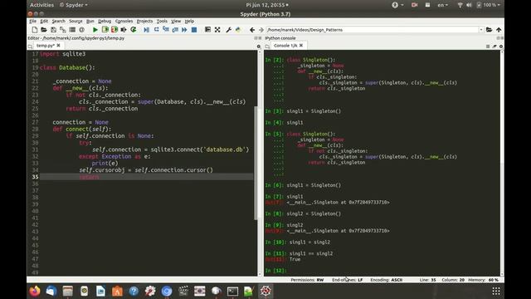Run cell and advance icon
Screen dimensions: 531x299
coord(114,30)
